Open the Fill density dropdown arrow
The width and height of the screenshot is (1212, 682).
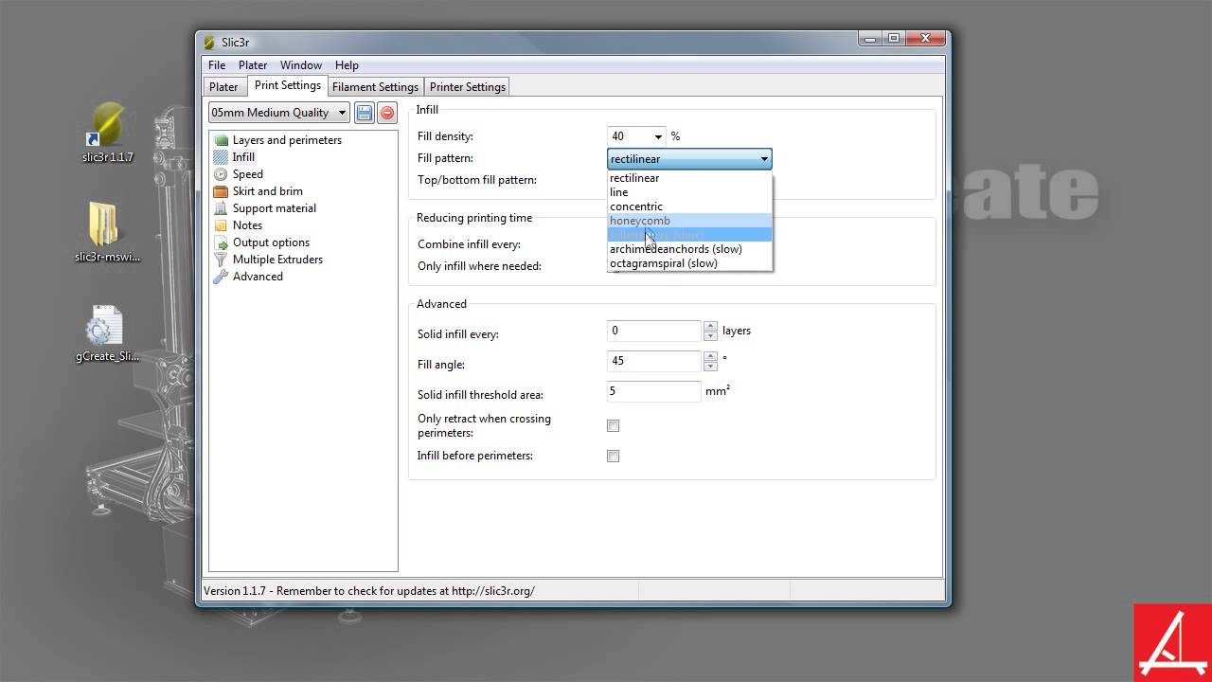[658, 136]
